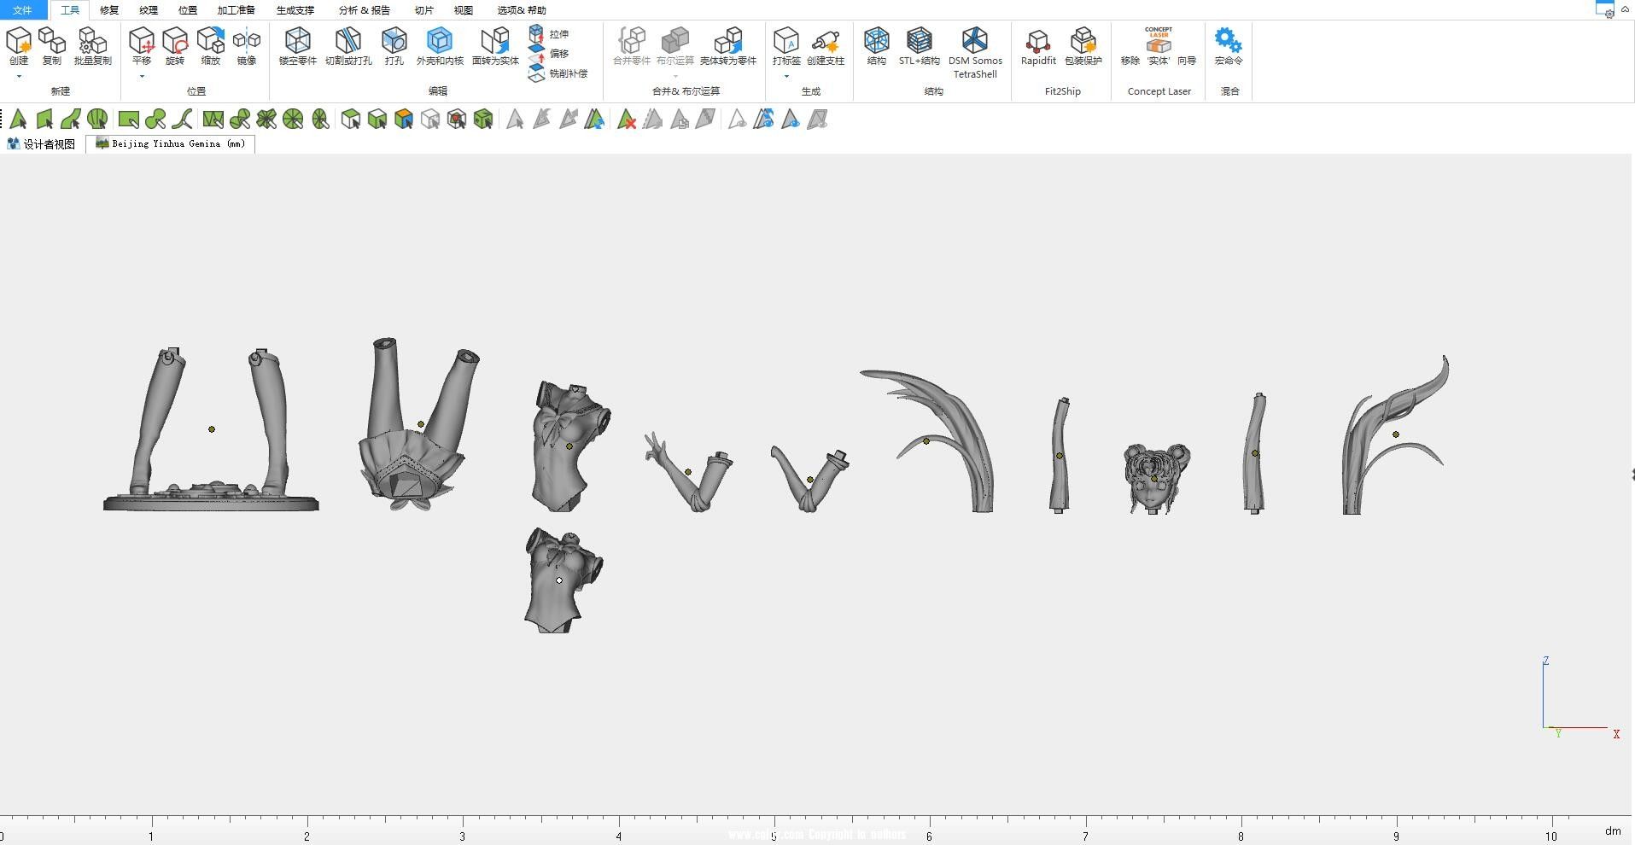The width and height of the screenshot is (1635, 845).
Task: Expand the 创建 dropdown arrow
Action: point(19,77)
